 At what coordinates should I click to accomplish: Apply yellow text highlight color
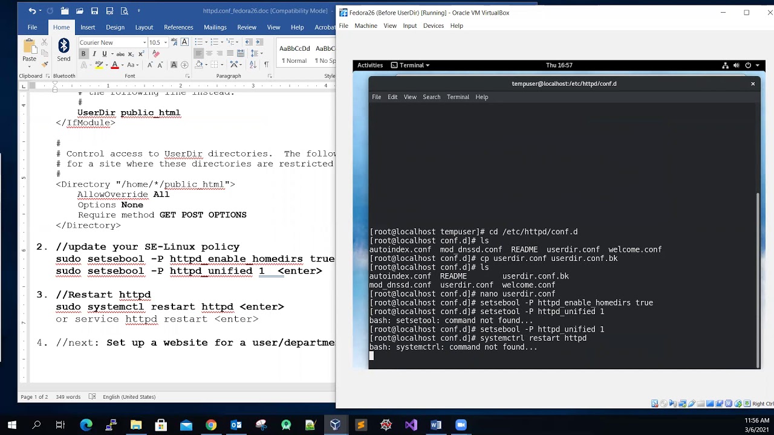[99, 65]
